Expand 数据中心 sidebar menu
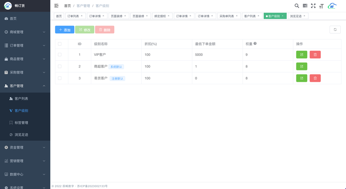The height and width of the screenshot is (189, 346). coord(25,174)
